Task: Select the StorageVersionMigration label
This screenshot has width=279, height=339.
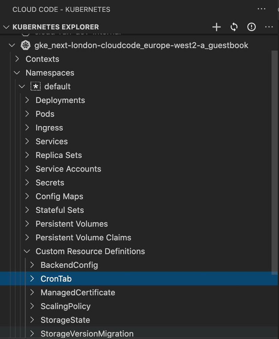Action: [x=87, y=334]
